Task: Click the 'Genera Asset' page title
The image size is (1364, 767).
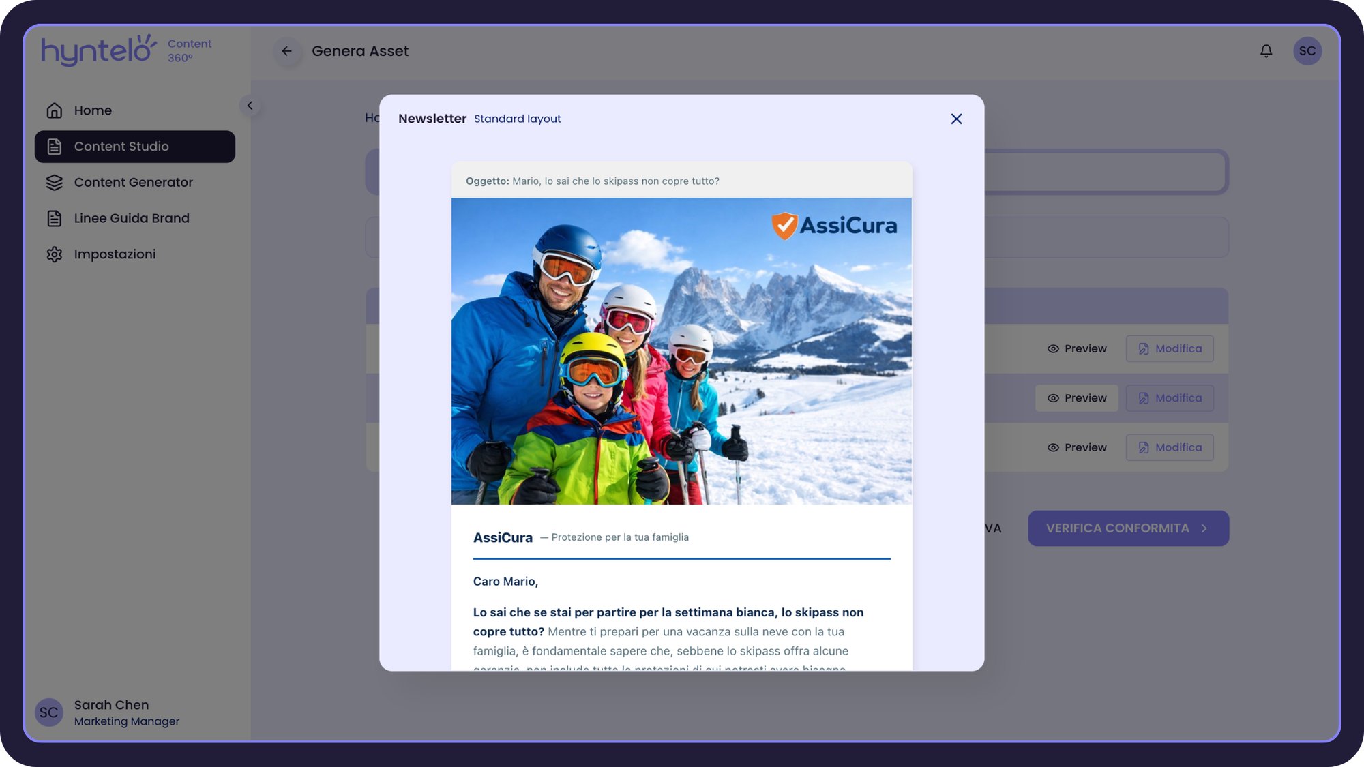Action: click(360, 51)
